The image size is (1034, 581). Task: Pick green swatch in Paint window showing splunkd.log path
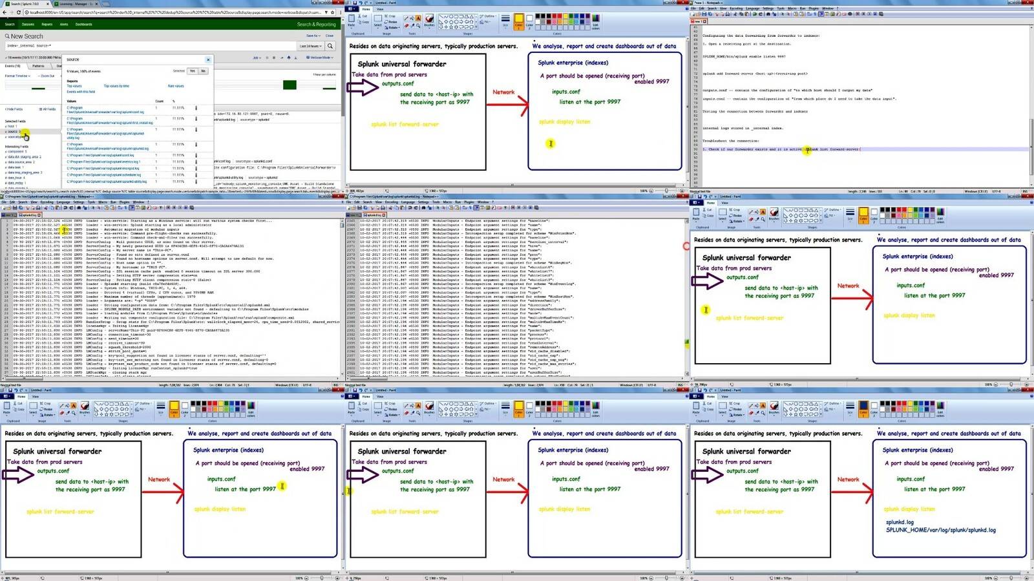tap(915, 403)
